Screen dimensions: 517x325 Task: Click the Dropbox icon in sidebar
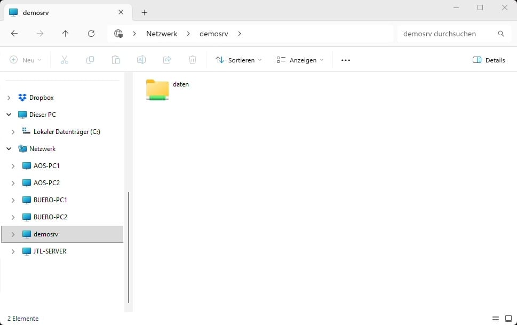pos(22,98)
